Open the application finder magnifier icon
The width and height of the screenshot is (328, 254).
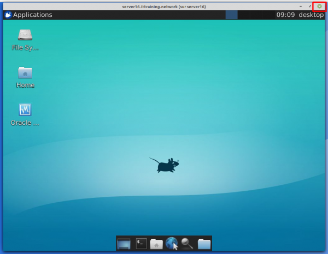pyautogui.click(x=187, y=244)
